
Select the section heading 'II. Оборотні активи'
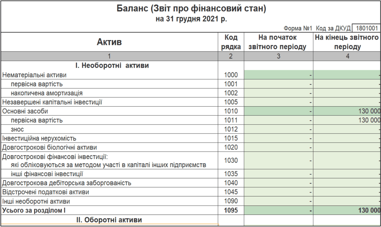(x=109, y=220)
